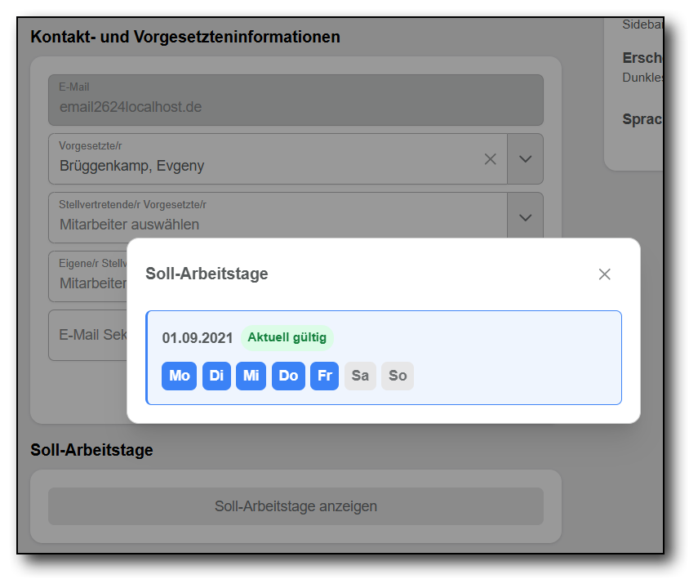Toggle the Do workday chip
The image size is (689, 579).
tap(288, 376)
